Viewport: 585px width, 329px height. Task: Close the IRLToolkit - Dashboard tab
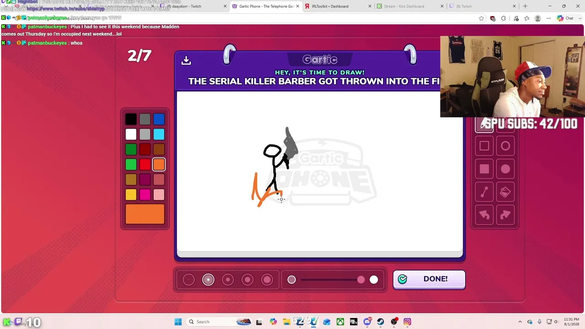pos(370,6)
